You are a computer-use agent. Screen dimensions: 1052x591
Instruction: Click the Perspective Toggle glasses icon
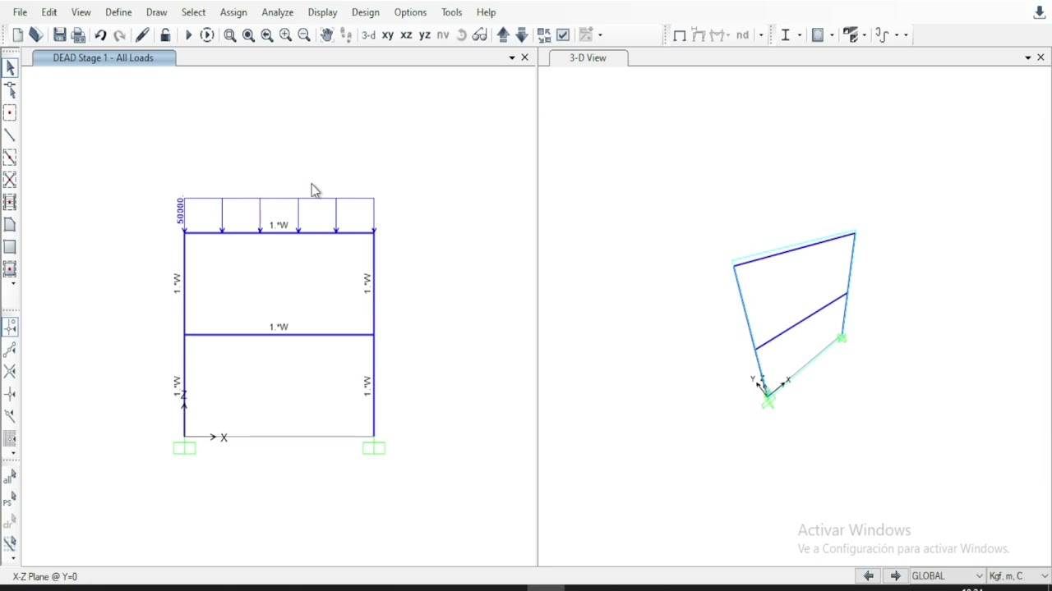480,34
